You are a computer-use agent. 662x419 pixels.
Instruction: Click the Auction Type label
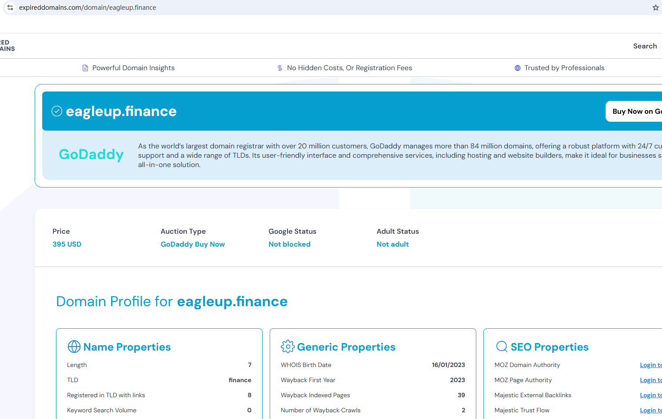click(183, 231)
